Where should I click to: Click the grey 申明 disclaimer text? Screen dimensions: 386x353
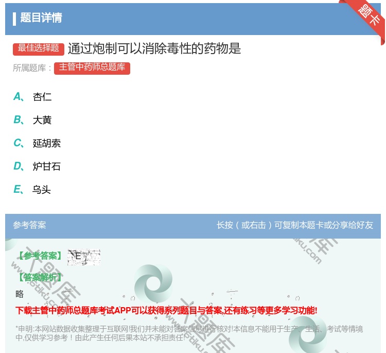pyautogui.click(x=189, y=333)
